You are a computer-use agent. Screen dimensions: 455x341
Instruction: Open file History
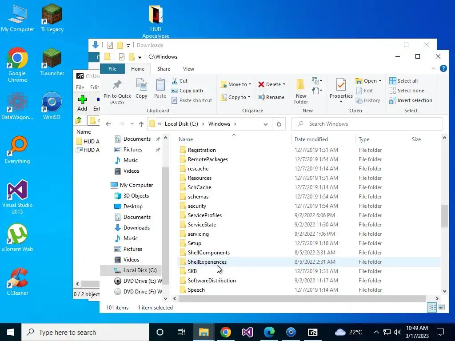(x=367, y=100)
